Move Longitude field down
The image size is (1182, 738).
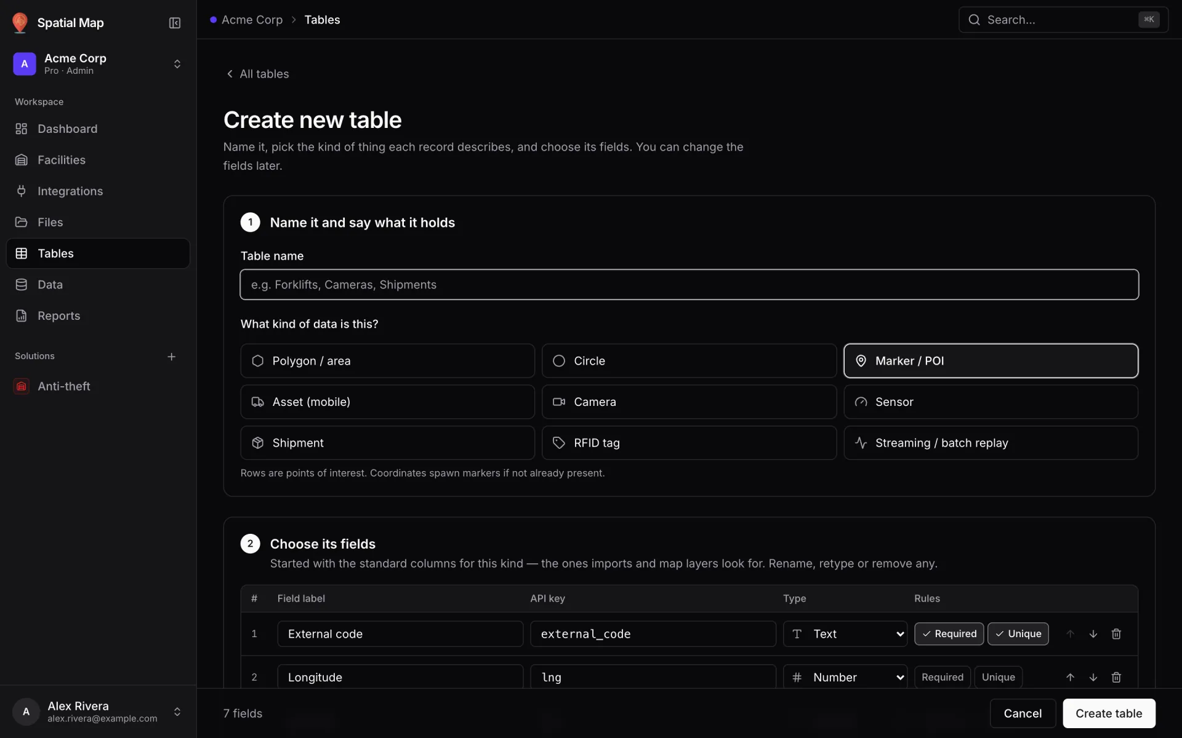coord(1093,677)
